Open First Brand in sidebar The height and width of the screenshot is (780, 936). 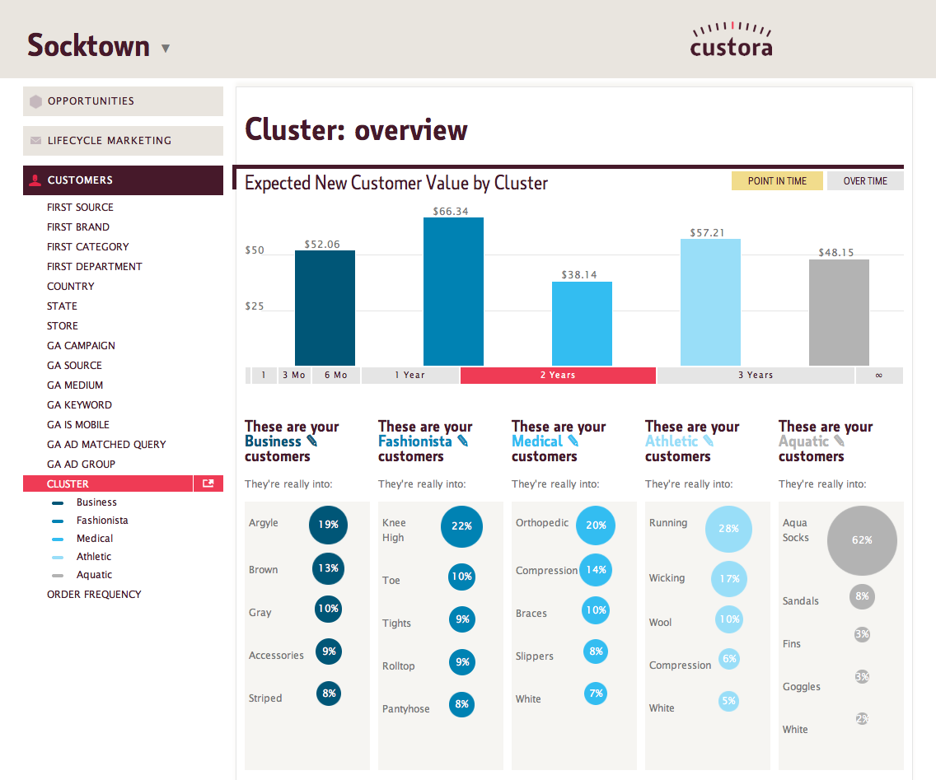(x=78, y=227)
